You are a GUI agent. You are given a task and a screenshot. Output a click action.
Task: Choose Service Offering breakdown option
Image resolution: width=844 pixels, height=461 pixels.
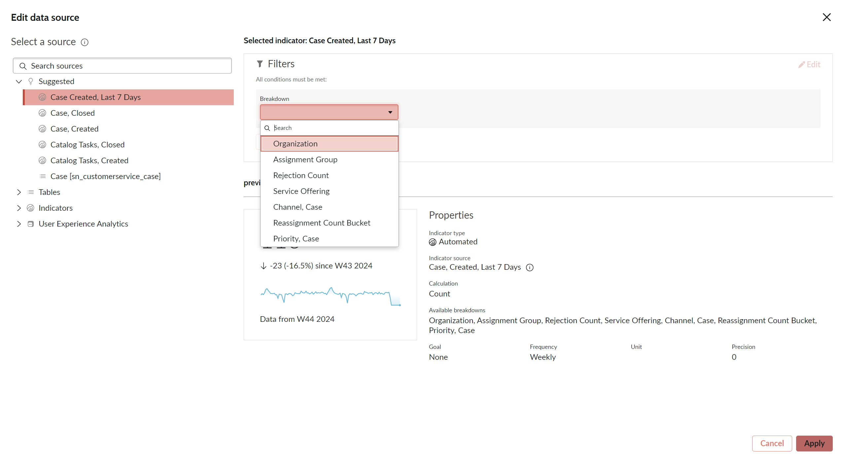[x=329, y=191]
